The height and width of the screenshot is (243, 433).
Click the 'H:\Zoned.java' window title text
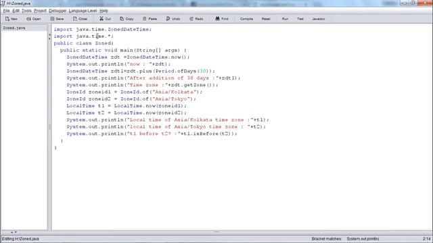(19, 3)
